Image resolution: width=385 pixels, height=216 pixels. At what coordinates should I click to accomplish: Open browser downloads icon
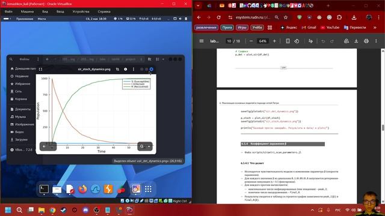pyautogui.click(x=354, y=17)
